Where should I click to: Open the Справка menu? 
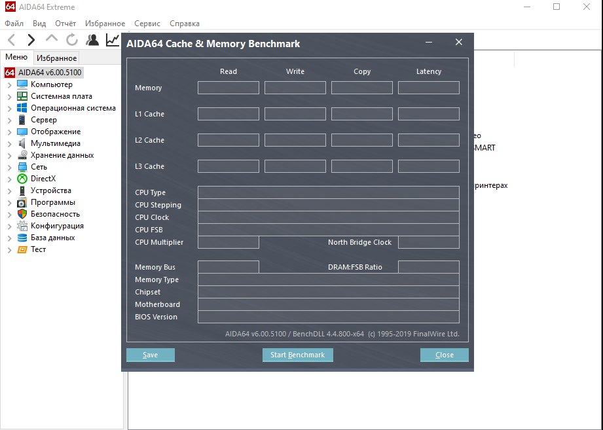(x=185, y=24)
